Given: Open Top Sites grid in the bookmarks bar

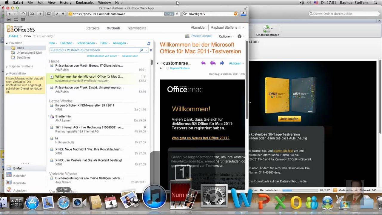Looking at the screenshot, I should (23, 19).
